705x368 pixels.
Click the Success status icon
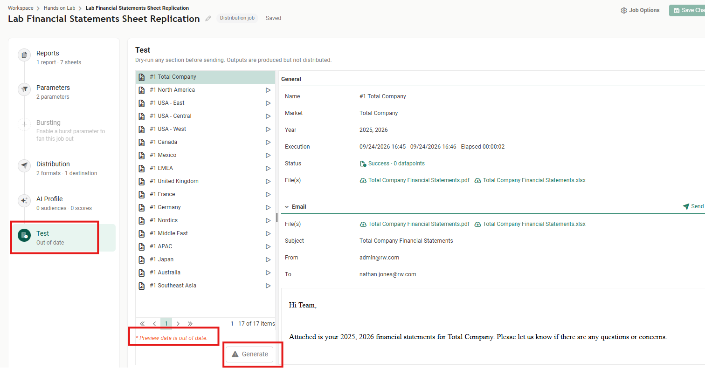pyautogui.click(x=363, y=164)
